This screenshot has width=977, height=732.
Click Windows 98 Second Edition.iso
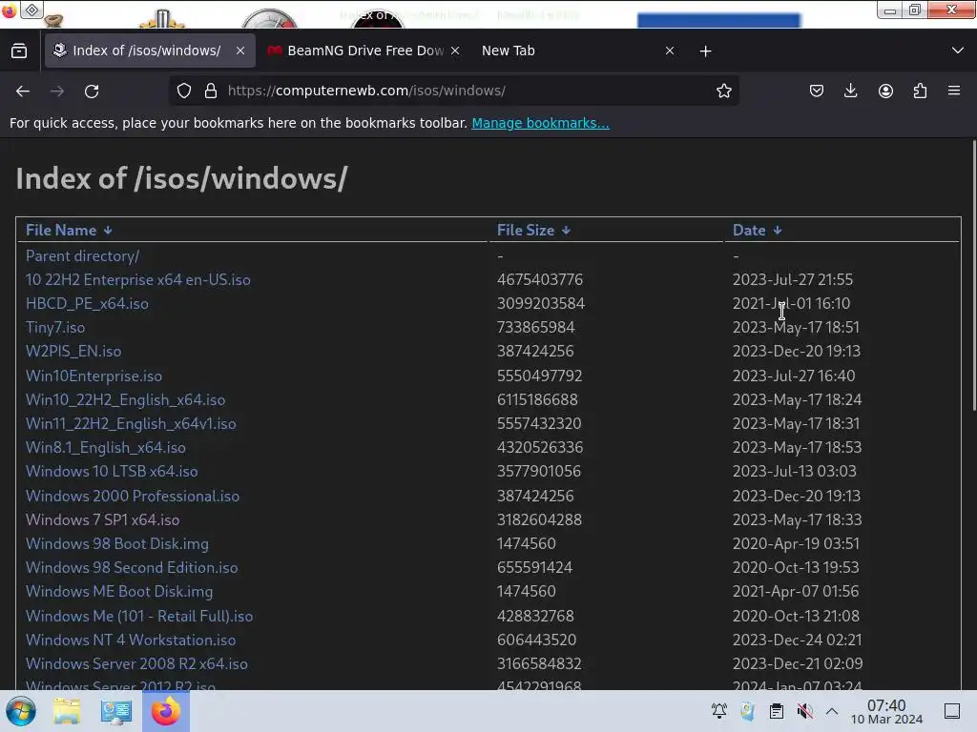click(132, 568)
